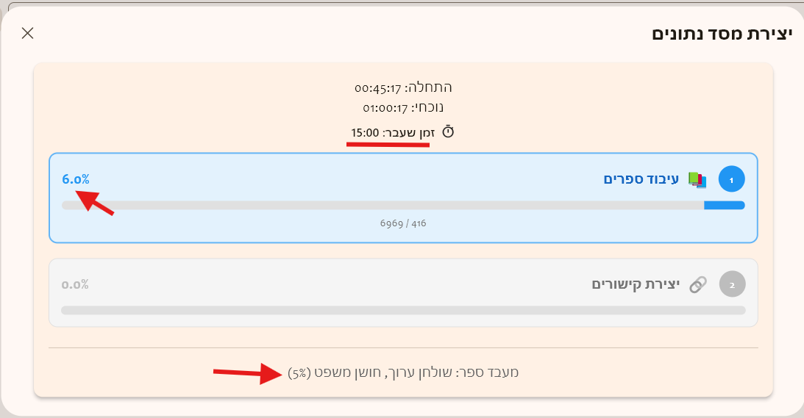Viewport: 804px width, 418px height.
Task: Click the התחלה start time line
Action: point(403,87)
